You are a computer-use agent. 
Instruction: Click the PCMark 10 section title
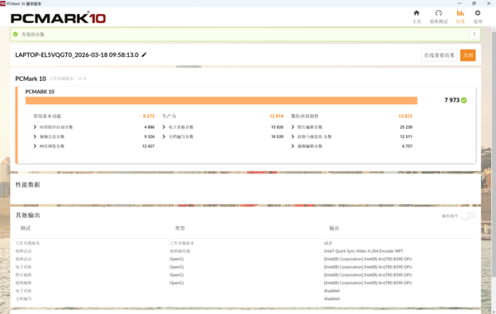31,78
